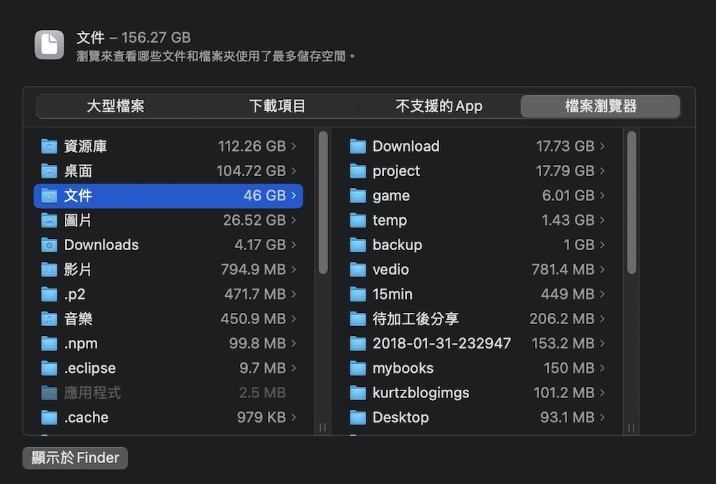Switch to the 大型檔案 tab

pos(116,106)
